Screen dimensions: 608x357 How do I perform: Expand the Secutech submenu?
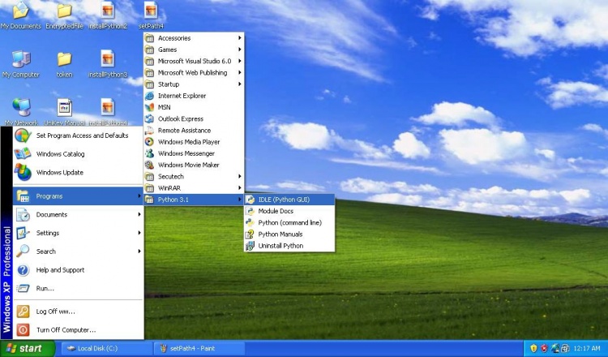(x=194, y=177)
